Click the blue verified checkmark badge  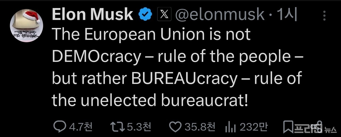(x=145, y=15)
